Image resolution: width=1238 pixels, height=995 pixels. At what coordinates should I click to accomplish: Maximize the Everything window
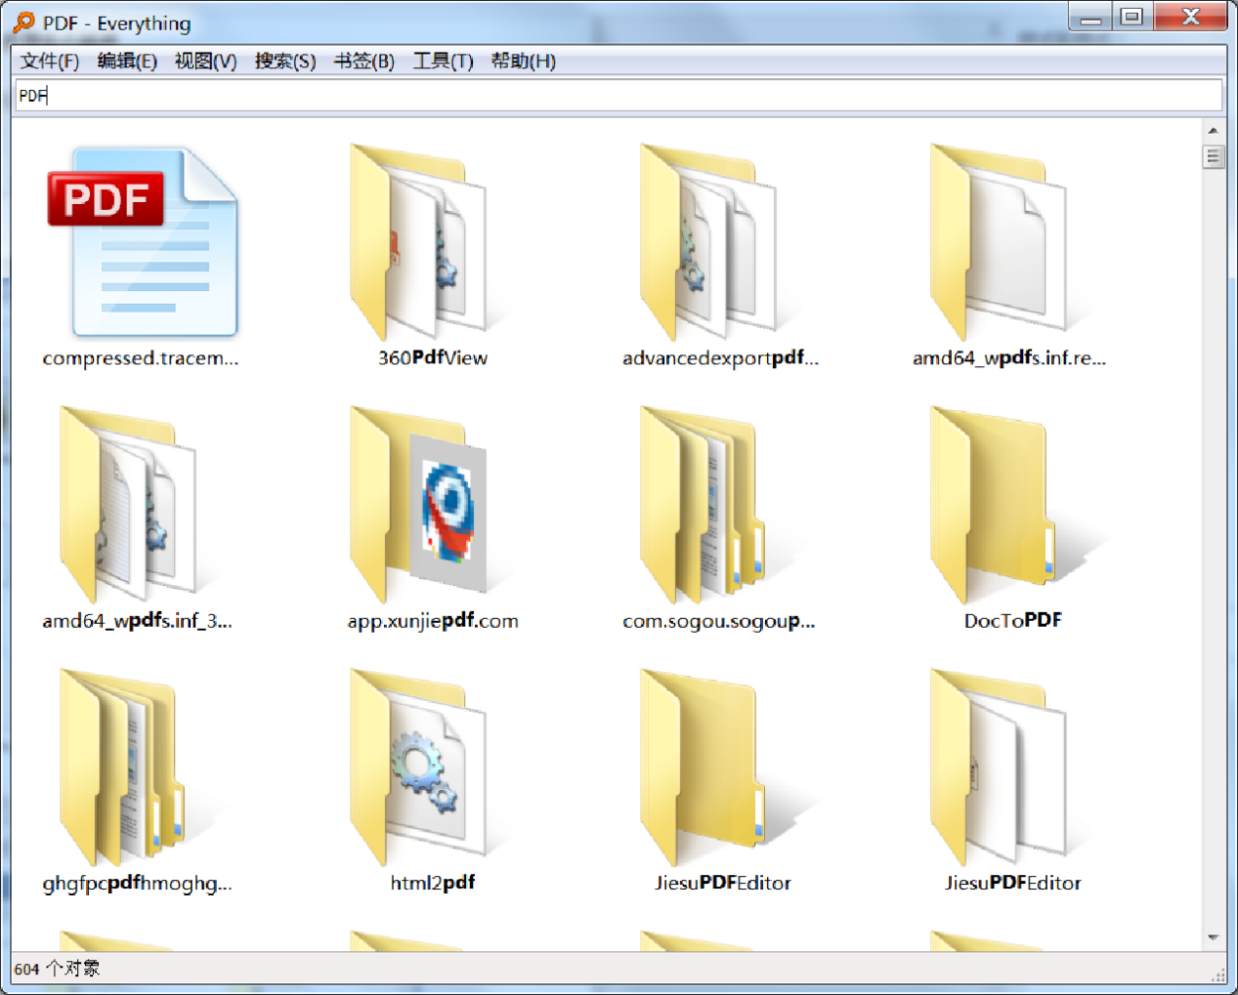point(1132,17)
